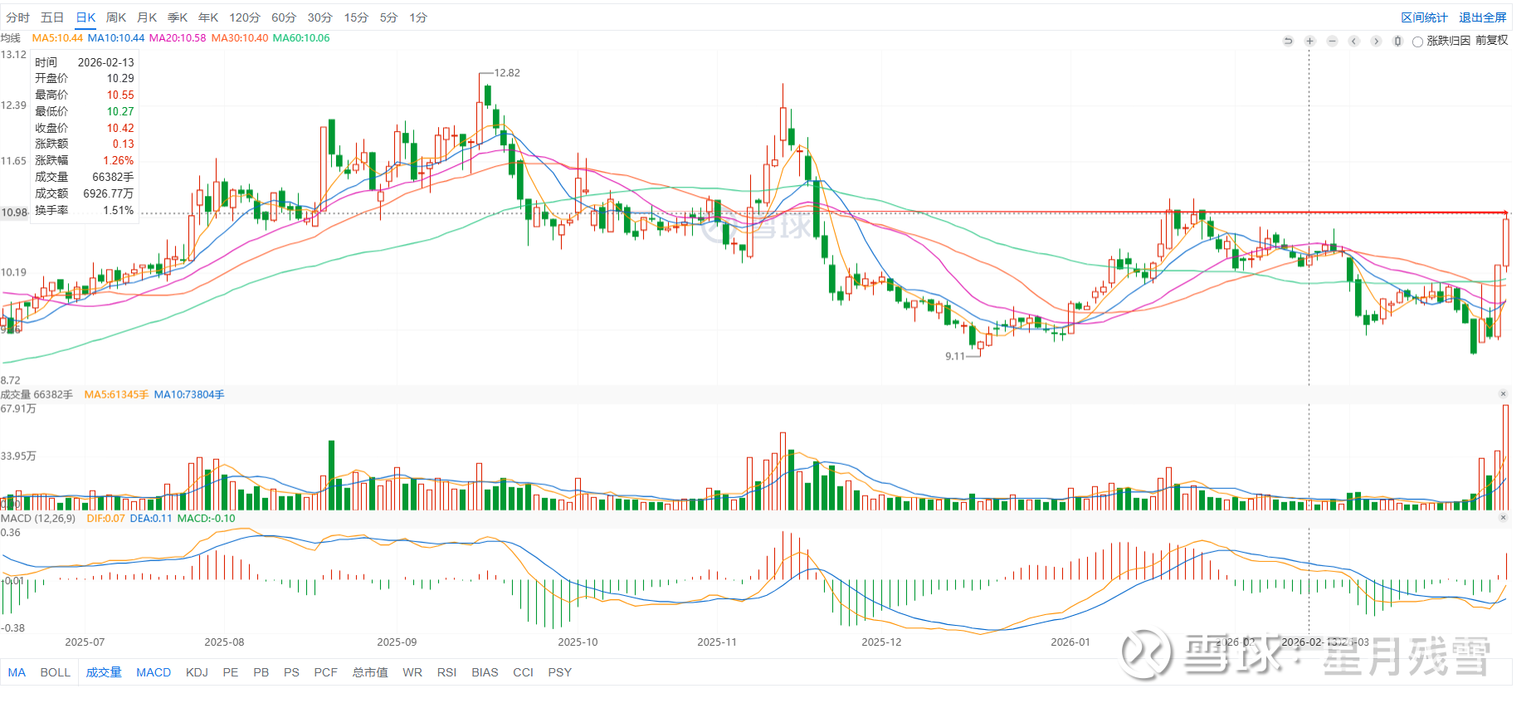This screenshot has width=1536, height=703.
Task: Select the PB indicator
Action: [x=261, y=672]
